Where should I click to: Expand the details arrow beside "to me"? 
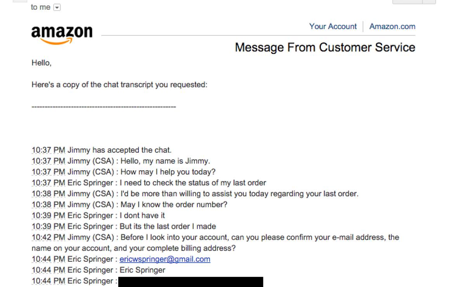pos(57,7)
